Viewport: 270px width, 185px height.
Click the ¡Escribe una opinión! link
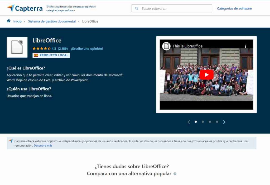87,49
